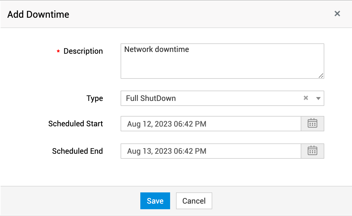Click the Full ShutDown selected value
This screenshot has height=216, width=352.
click(151, 98)
